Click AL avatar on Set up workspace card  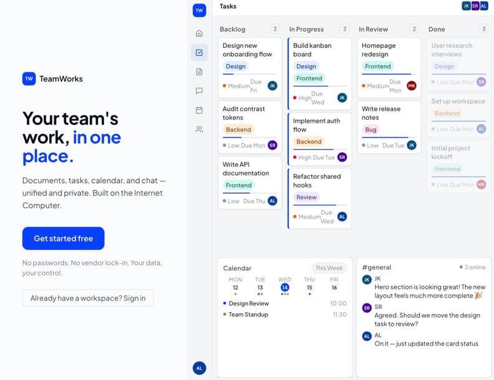(482, 129)
